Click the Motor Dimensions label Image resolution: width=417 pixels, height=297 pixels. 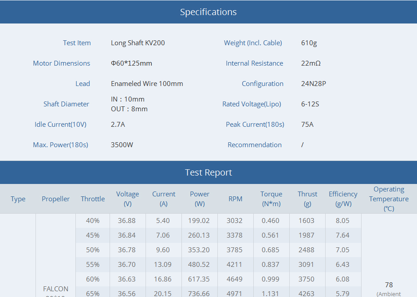coord(61,63)
